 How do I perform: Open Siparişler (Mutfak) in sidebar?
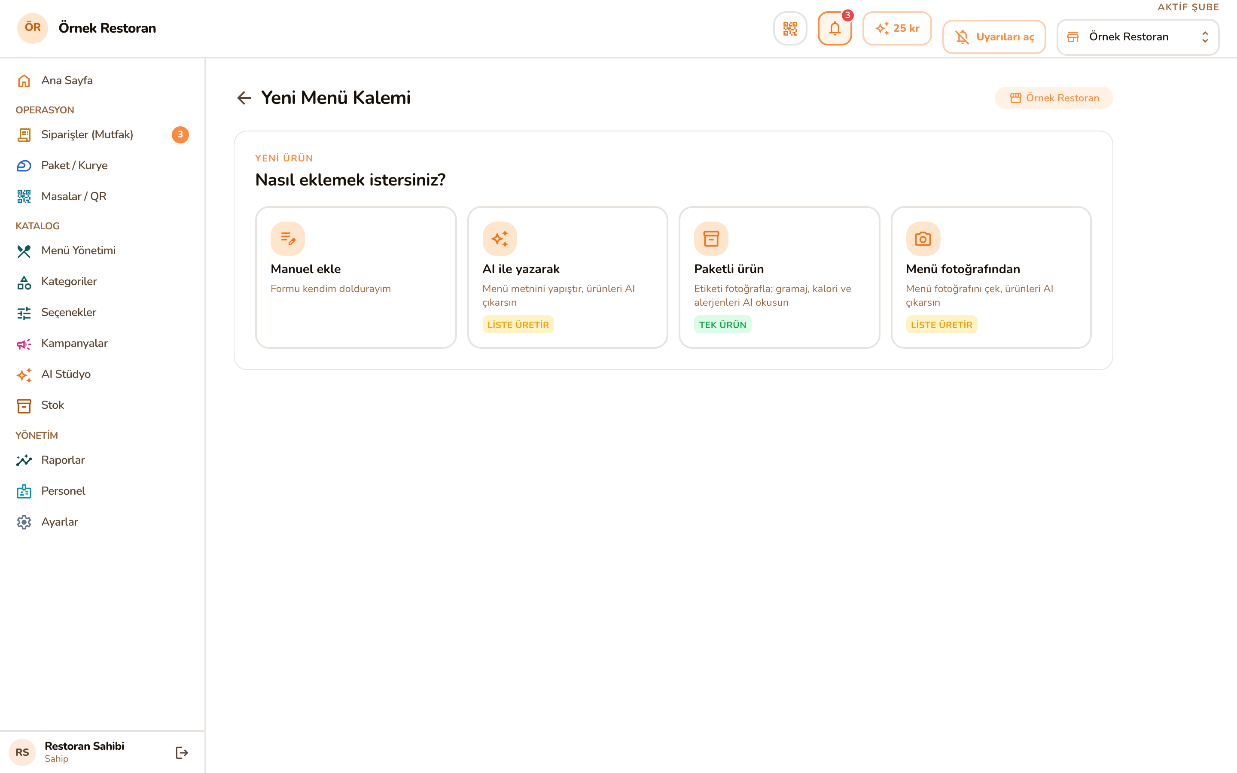tap(102, 134)
